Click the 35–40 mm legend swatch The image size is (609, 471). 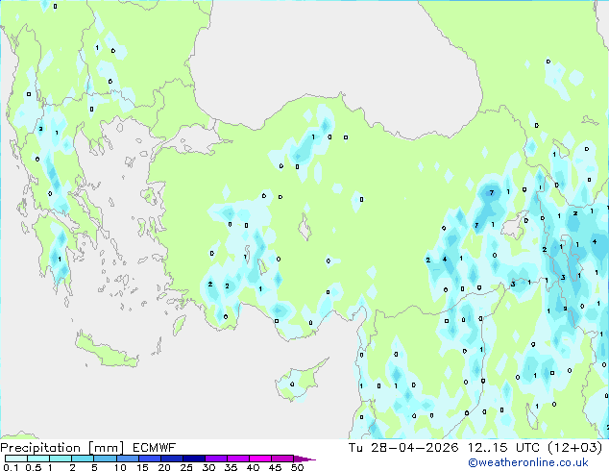[237, 459]
